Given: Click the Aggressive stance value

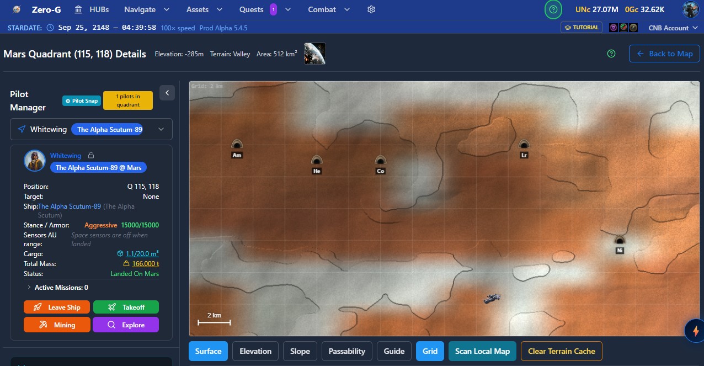Looking at the screenshot, I should pyautogui.click(x=100, y=225).
